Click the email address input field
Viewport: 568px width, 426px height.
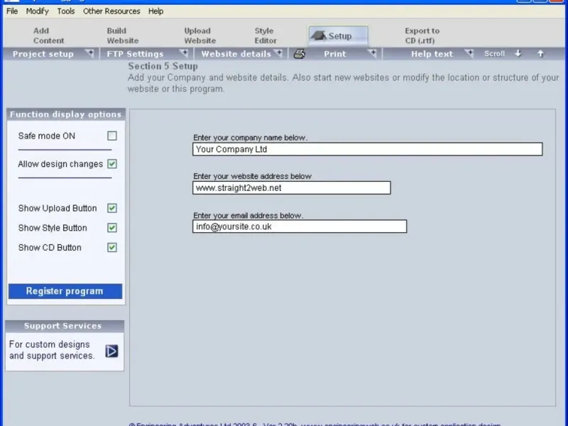click(x=300, y=226)
